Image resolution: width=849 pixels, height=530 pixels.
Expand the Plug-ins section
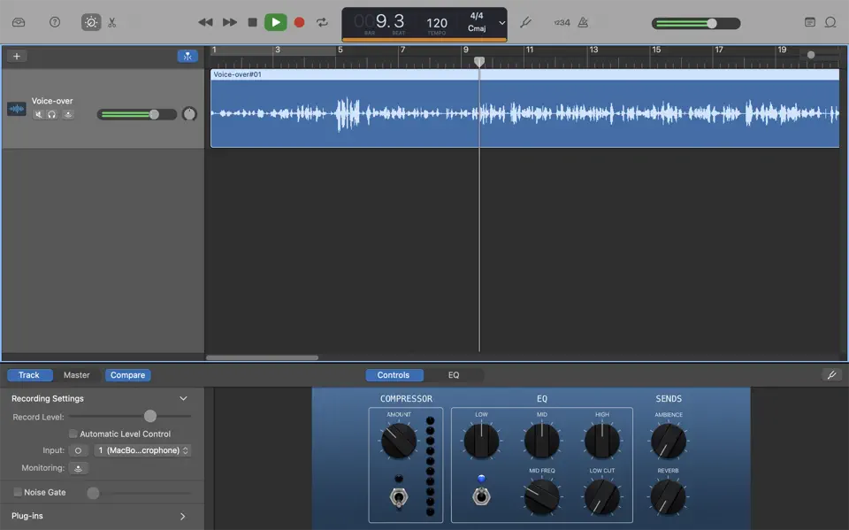point(182,516)
